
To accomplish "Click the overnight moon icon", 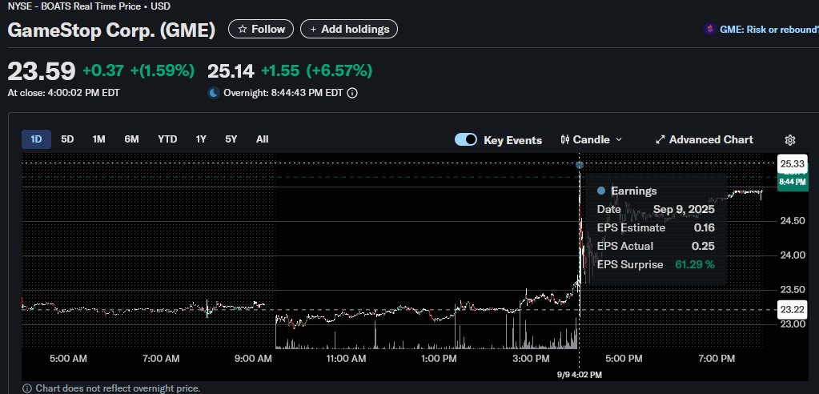I will click(214, 93).
